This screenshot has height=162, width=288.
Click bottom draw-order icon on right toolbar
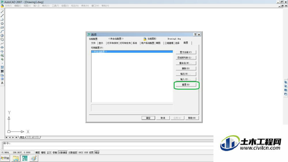[286, 94]
